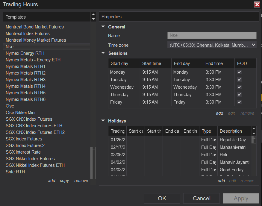Collapse the General section
This screenshot has height=206, width=262.
(103, 27)
